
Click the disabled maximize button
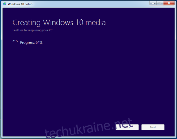click(160, 3)
